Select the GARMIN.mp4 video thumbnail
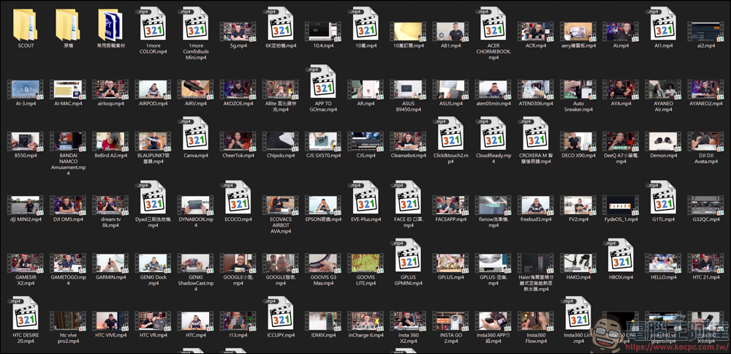731x354 pixels. point(110,263)
